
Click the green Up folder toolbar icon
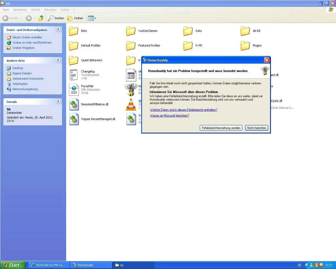(41, 18)
